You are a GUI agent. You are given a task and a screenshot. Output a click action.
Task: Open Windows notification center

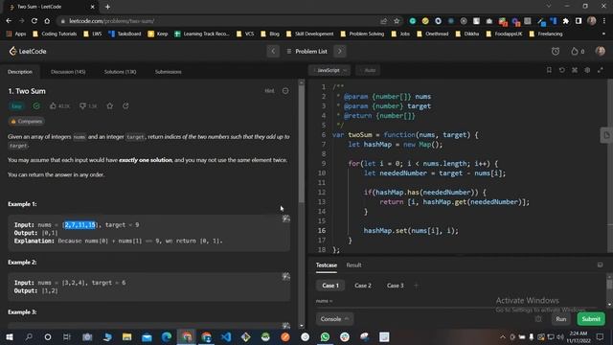[x=600, y=336]
